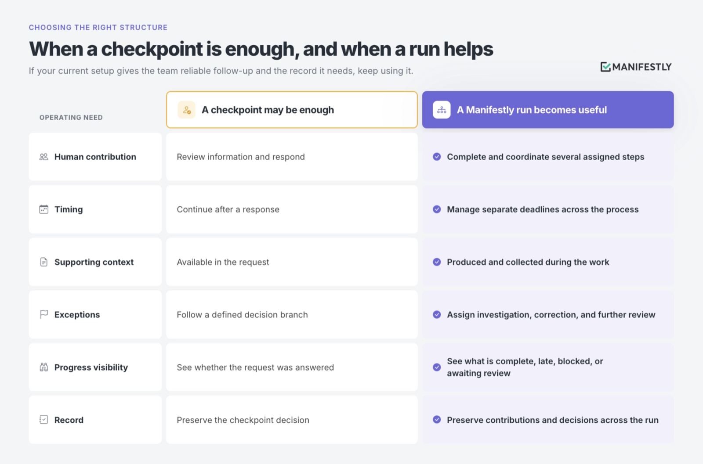
Task: Click 'Assign investigation, correction, and further review' text
Action: pyautogui.click(x=551, y=315)
